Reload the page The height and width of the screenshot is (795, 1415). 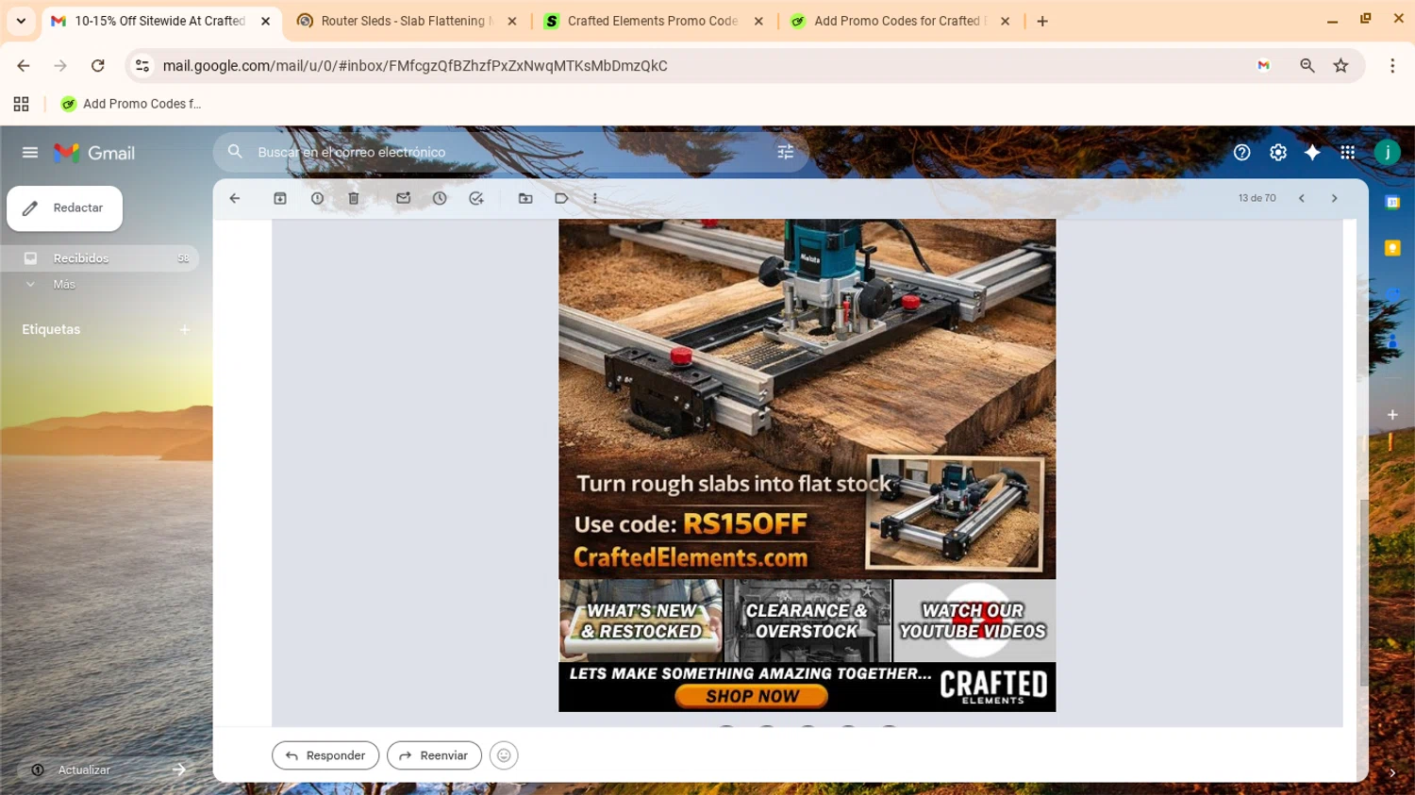(97, 66)
